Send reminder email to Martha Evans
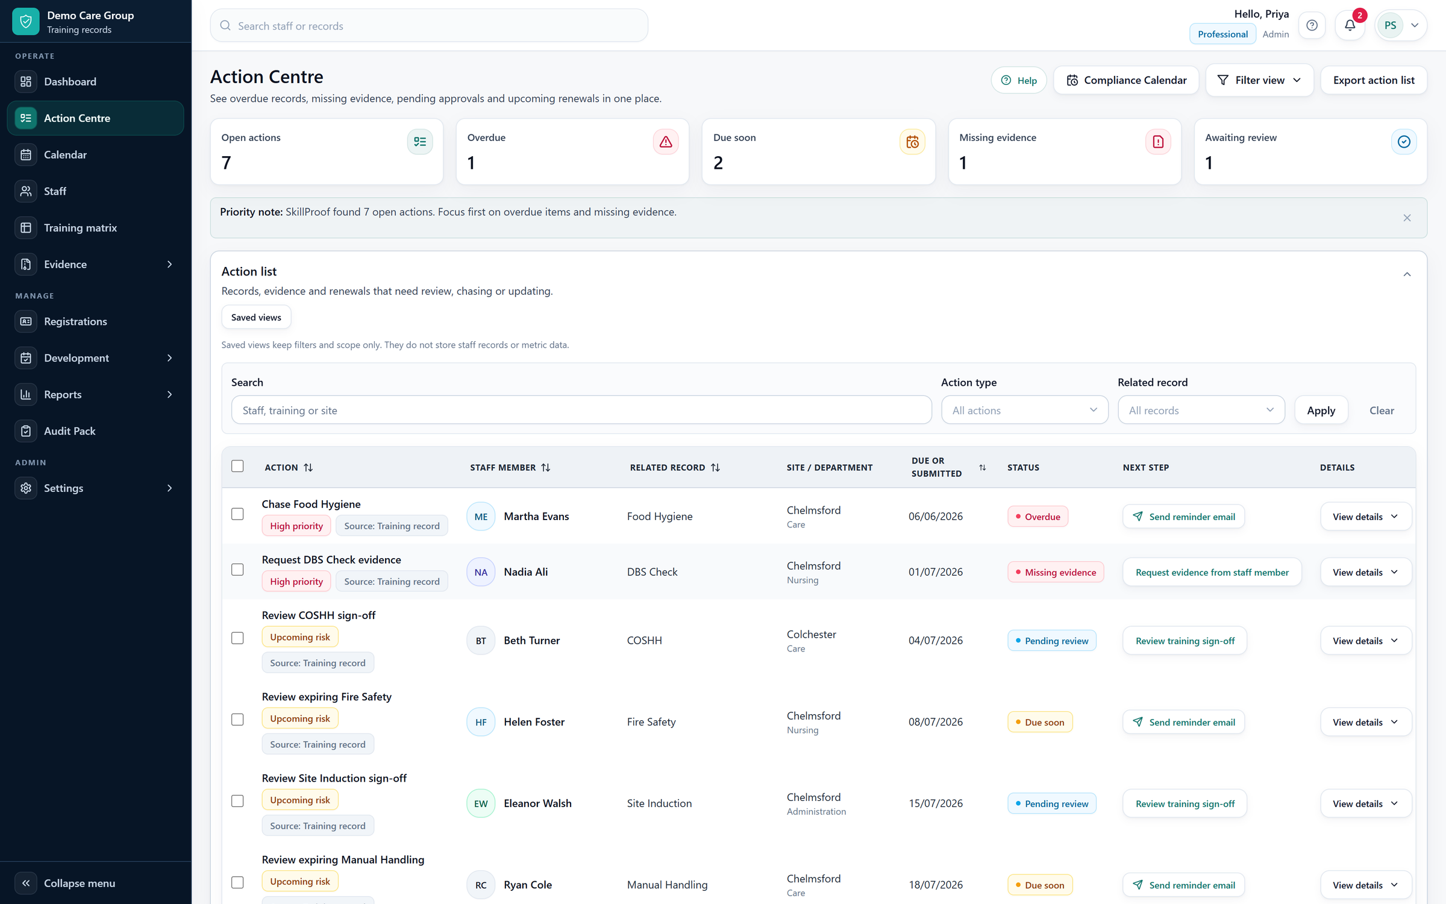 pyautogui.click(x=1183, y=517)
